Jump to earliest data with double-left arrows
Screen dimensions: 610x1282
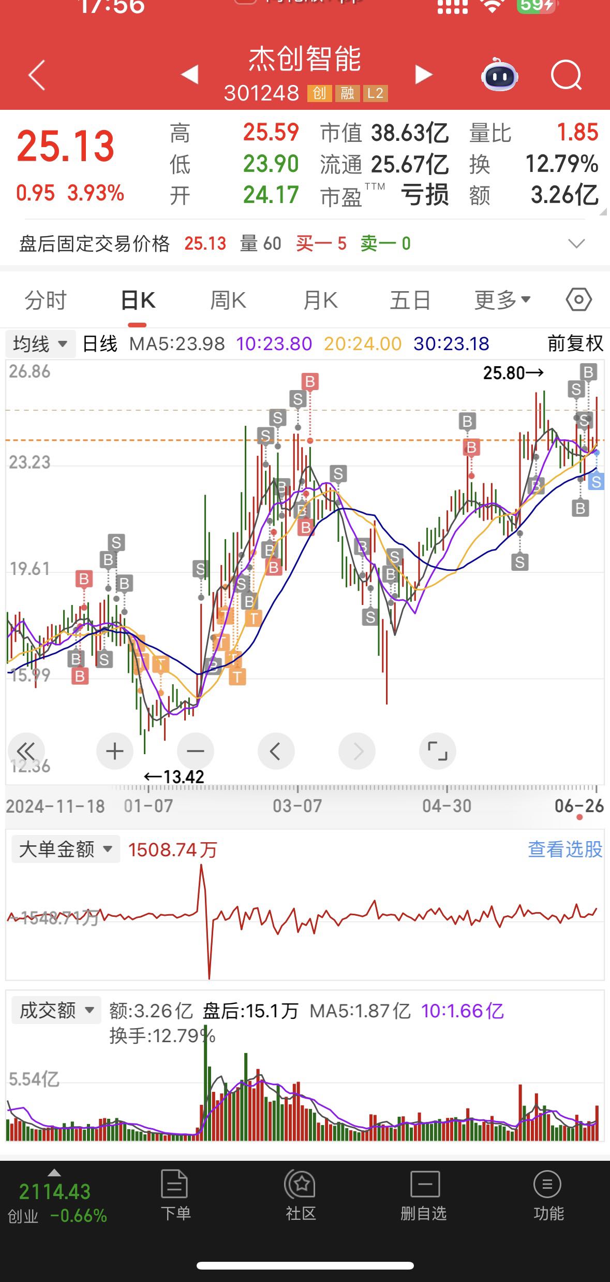tap(26, 751)
